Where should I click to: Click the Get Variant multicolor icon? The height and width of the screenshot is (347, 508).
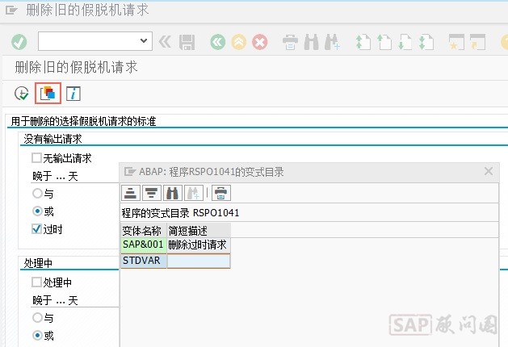[48, 94]
